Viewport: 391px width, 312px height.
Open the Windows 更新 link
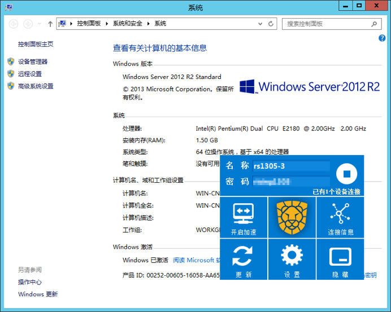pos(38,294)
